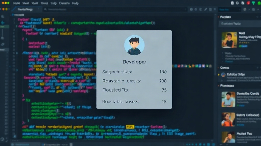
Task: Click the top icon in the left sidebar
Action: click(x=3, y=16)
